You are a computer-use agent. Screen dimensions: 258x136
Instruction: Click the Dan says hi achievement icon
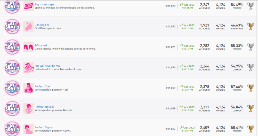point(28,26)
